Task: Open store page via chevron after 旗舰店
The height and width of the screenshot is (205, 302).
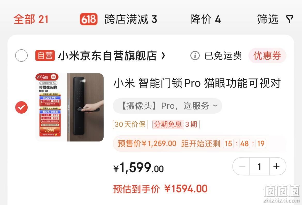Action: pyautogui.click(x=163, y=56)
